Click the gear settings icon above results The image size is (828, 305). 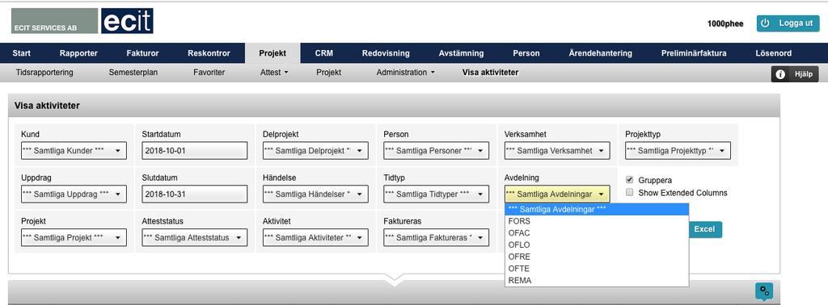click(764, 291)
